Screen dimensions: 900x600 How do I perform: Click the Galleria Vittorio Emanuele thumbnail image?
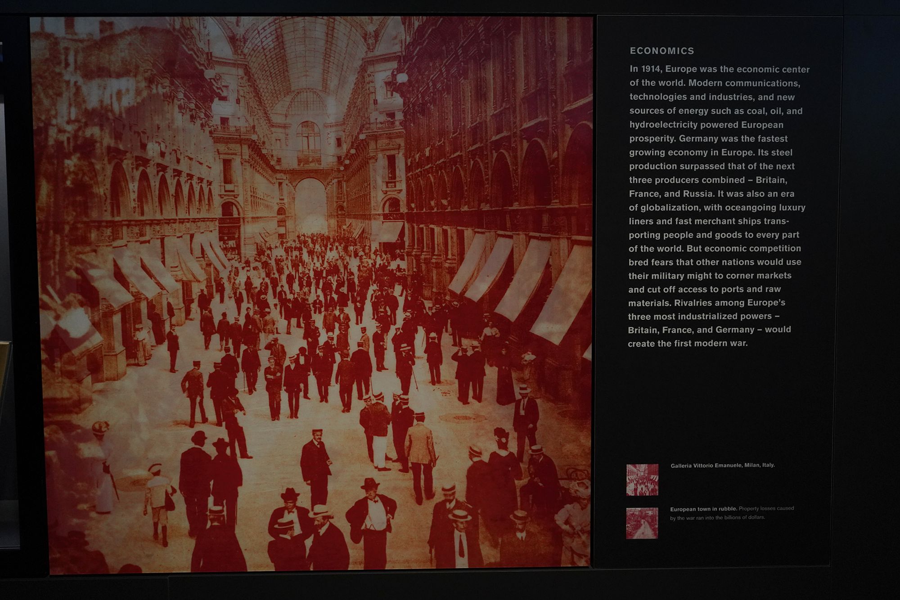point(642,479)
